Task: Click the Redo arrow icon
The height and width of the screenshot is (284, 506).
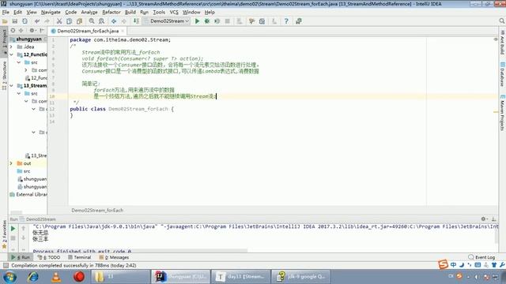Action: pyautogui.click(x=47, y=21)
